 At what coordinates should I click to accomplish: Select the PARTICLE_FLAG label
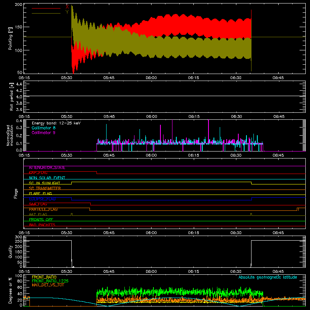click(x=43, y=209)
